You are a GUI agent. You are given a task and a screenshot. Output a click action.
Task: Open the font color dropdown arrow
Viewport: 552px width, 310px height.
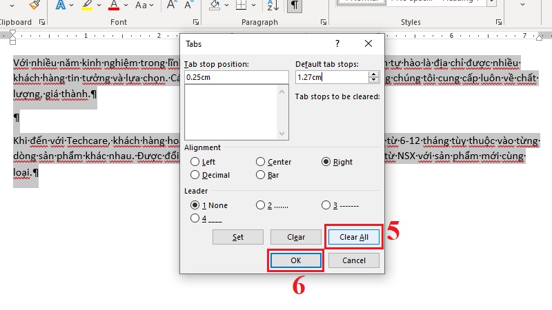[x=126, y=6]
